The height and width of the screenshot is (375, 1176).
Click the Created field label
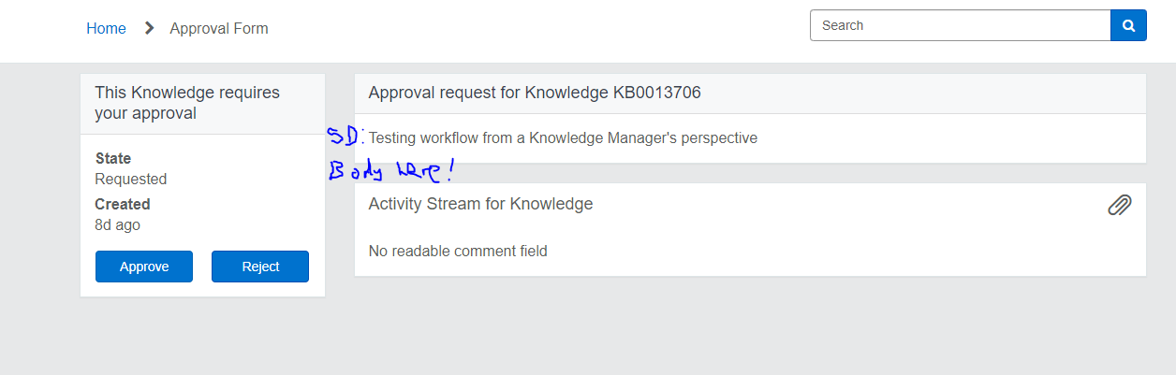(x=123, y=204)
